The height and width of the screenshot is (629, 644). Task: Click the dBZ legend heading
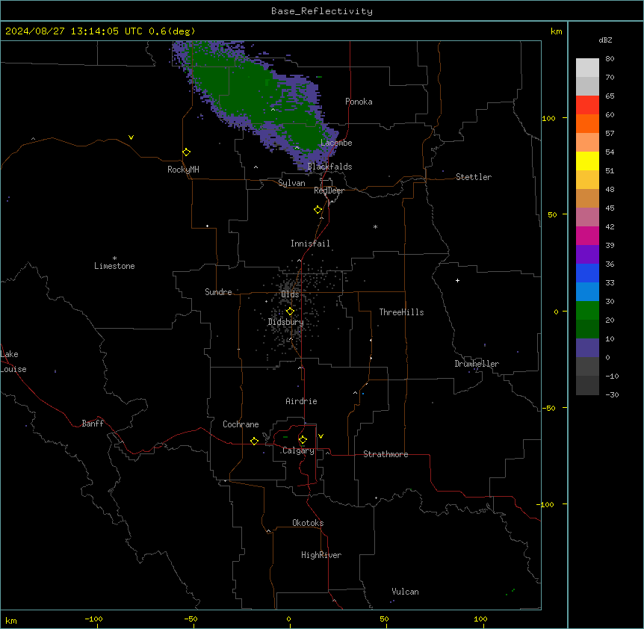click(x=605, y=40)
